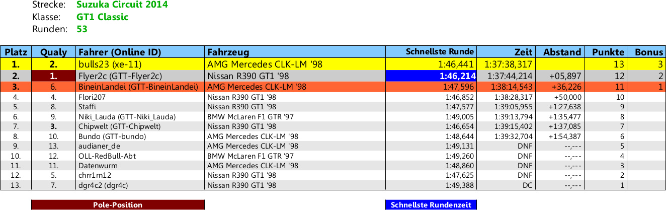Click the Fahrer (Online ID) header
This screenshot has height=210, width=666.
coord(120,52)
